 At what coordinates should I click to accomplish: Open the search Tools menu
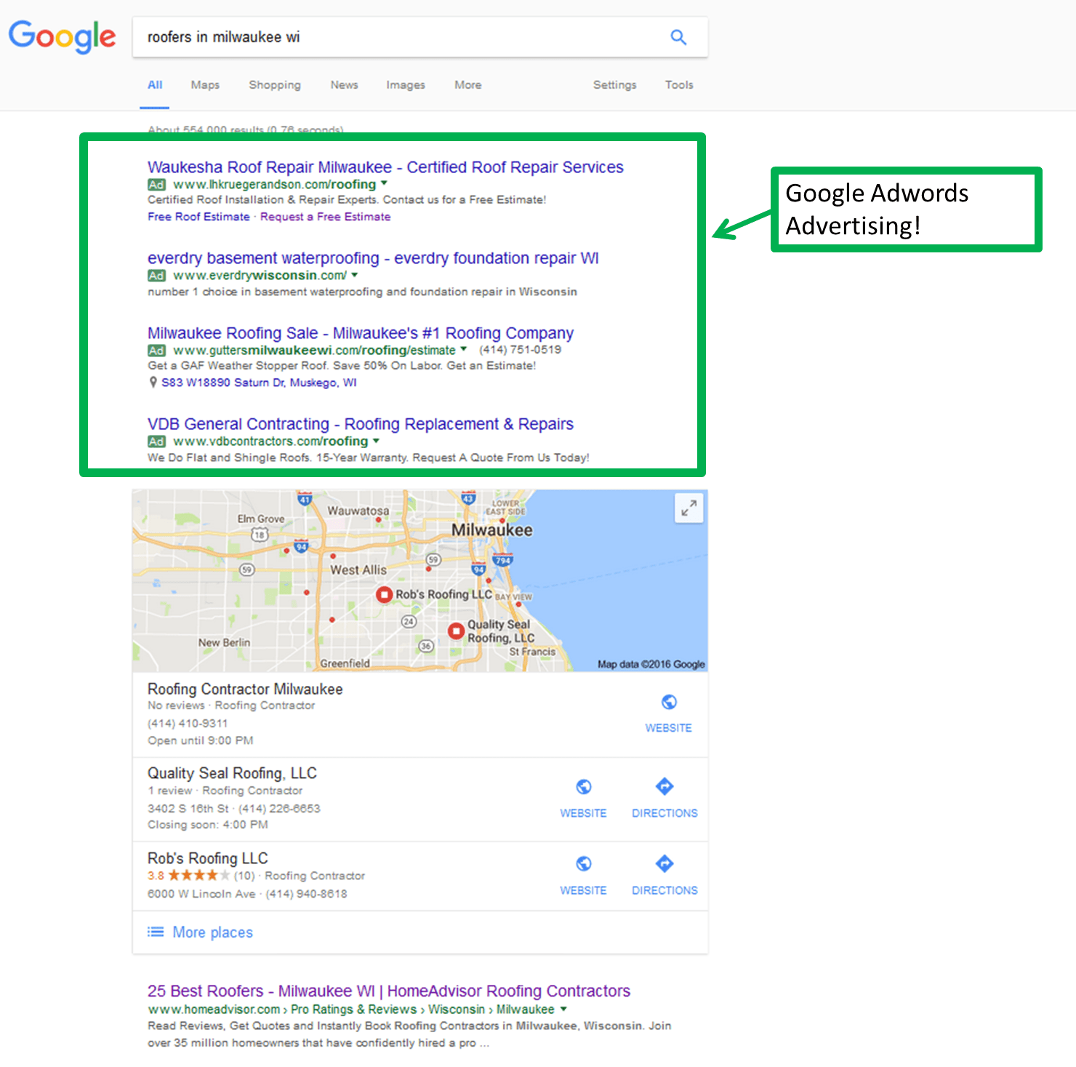[x=678, y=85]
